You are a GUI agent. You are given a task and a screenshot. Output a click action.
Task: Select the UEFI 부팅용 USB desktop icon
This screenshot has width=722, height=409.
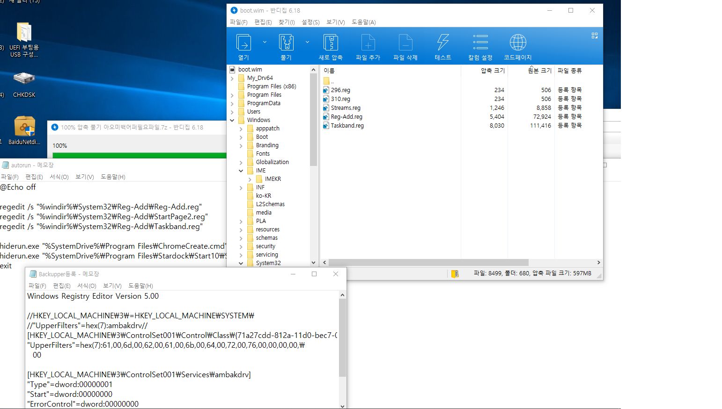point(24,40)
